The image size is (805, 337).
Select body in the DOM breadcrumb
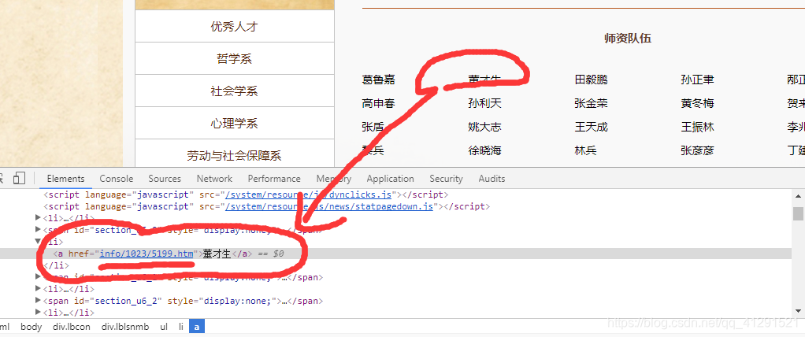coord(32,326)
